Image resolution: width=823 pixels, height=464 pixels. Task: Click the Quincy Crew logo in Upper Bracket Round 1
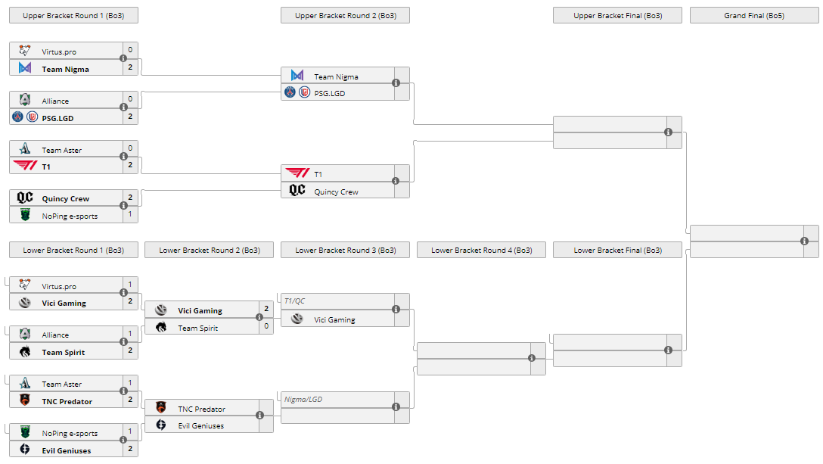[25, 198]
